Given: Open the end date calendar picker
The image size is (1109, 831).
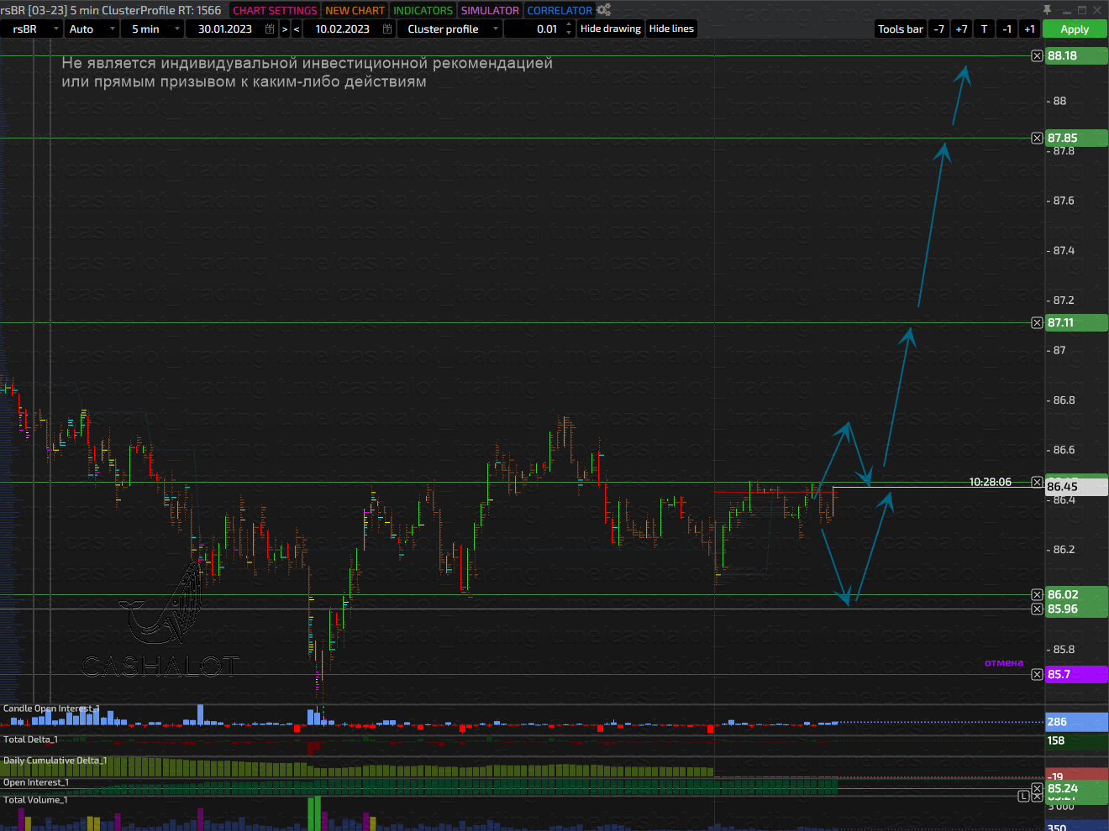Looking at the screenshot, I should (387, 29).
